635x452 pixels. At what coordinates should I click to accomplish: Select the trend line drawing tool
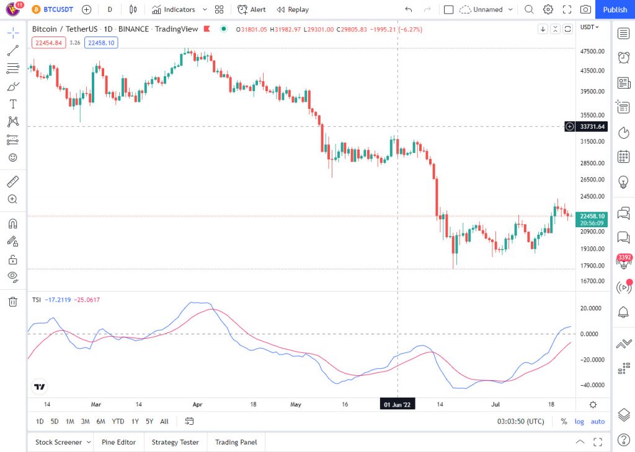(x=13, y=51)
